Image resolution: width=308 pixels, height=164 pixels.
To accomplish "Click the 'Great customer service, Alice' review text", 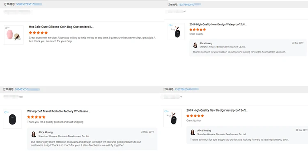I will [x=92, y=39].
